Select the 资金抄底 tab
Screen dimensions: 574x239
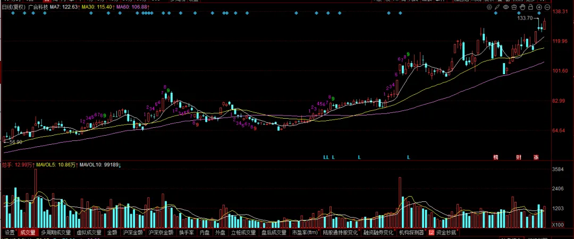point(445,233)
